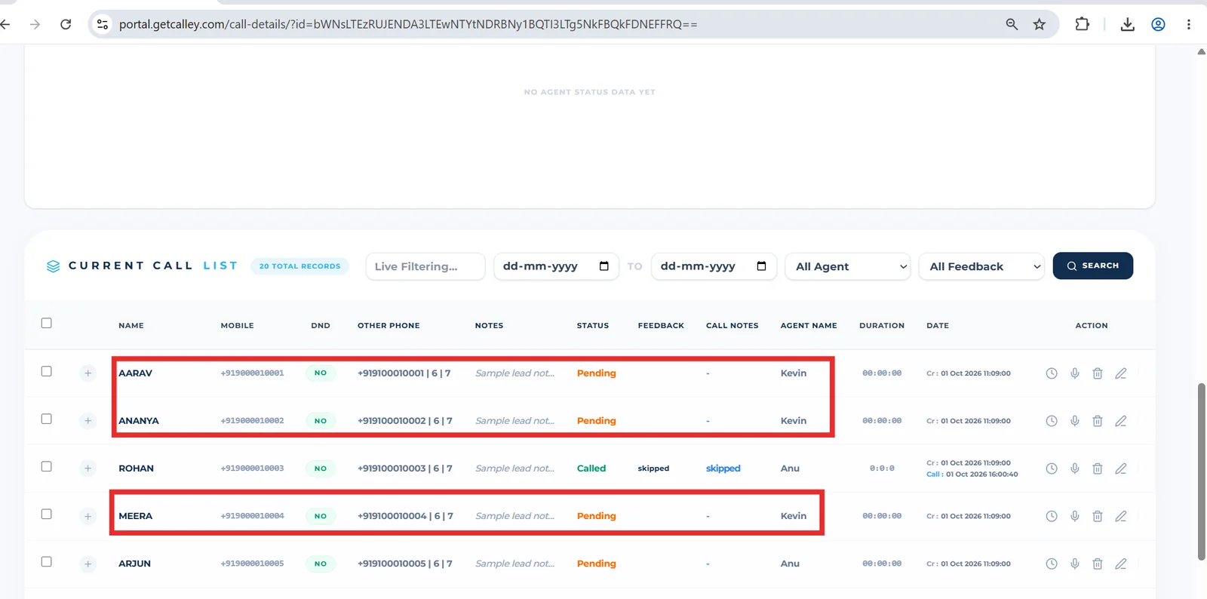Check the checkbox for ANANYA row
The width and height of the screenshot is (1207, 599).
(x=47, y=419)
